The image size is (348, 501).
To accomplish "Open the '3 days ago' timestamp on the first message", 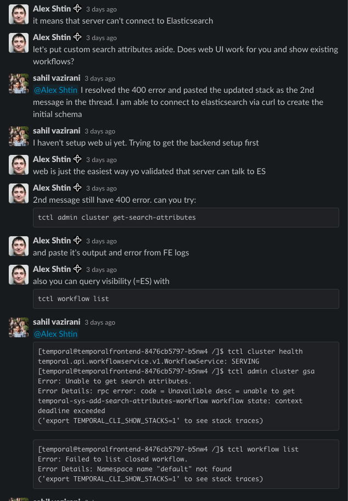I will pos(102,9).
